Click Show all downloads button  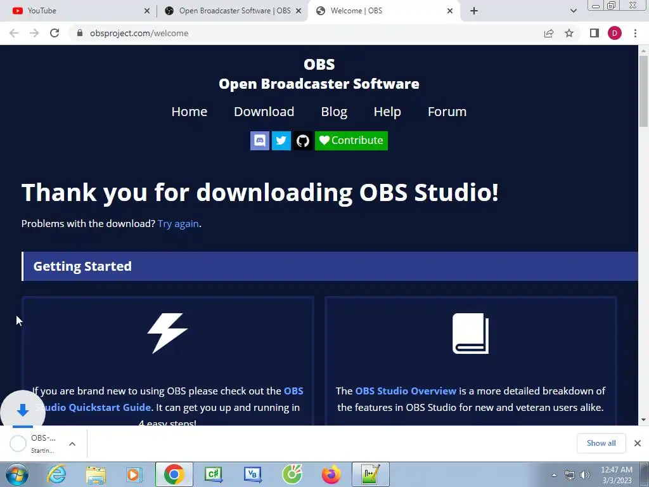pos(601,443)
